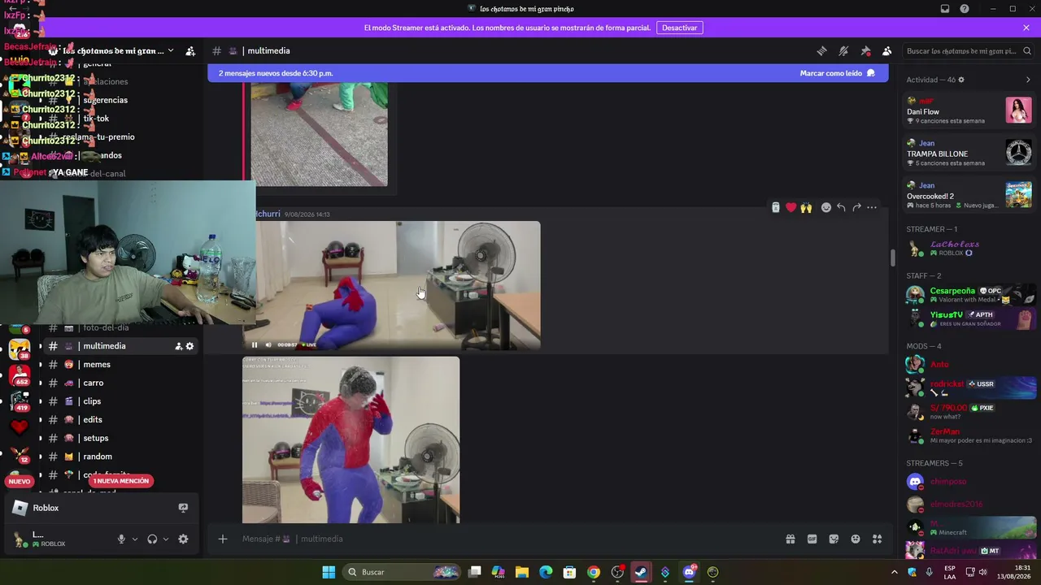
Task: Dismiss the Streamer mode banner
Action: point(1026,28)
